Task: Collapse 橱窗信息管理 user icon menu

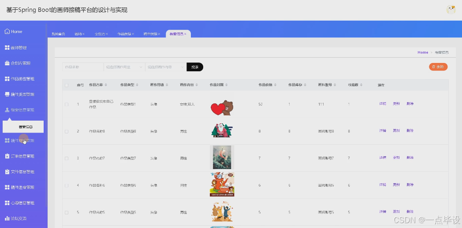Action: 7,110
